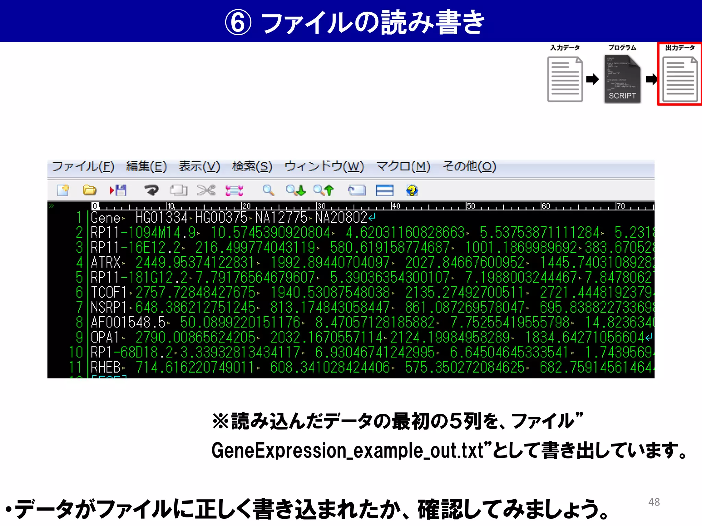Image resolution: width=702 pixels, height=526 pixels.
Task: Open help with the yellow question mark icon
Action: coord(412,190)
